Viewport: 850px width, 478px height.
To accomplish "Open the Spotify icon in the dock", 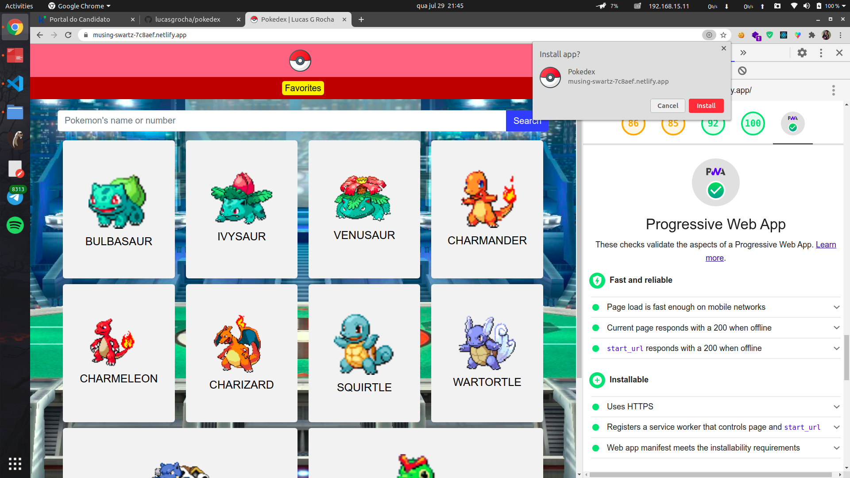I will (15, 225).
